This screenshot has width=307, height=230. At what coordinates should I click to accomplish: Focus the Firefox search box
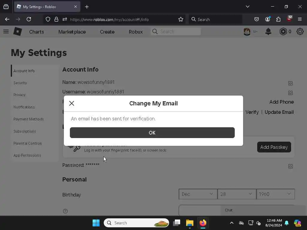(215, 19)
